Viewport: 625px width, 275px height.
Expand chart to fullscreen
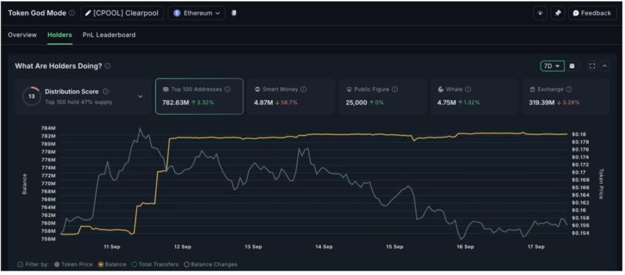point(591,66)
